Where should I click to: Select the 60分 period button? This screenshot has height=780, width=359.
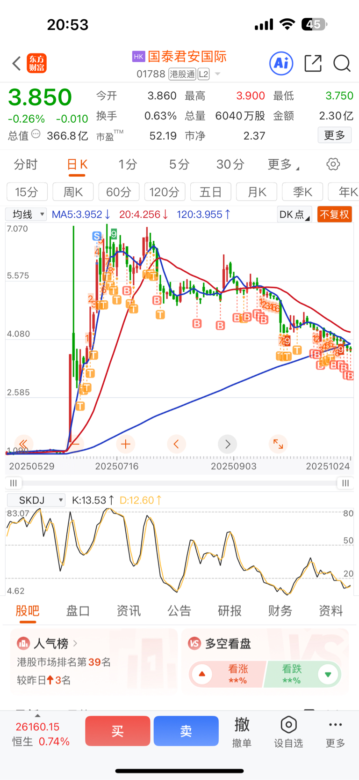point(119,192)
